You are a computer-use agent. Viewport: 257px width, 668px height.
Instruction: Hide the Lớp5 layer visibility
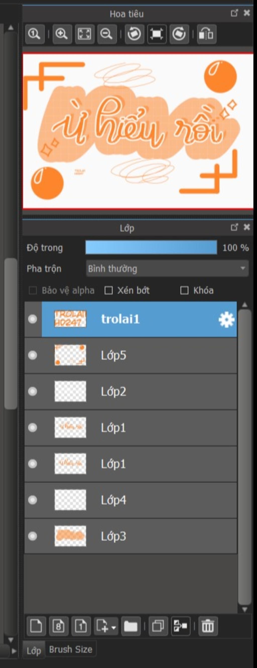click(x=33, y=355)
